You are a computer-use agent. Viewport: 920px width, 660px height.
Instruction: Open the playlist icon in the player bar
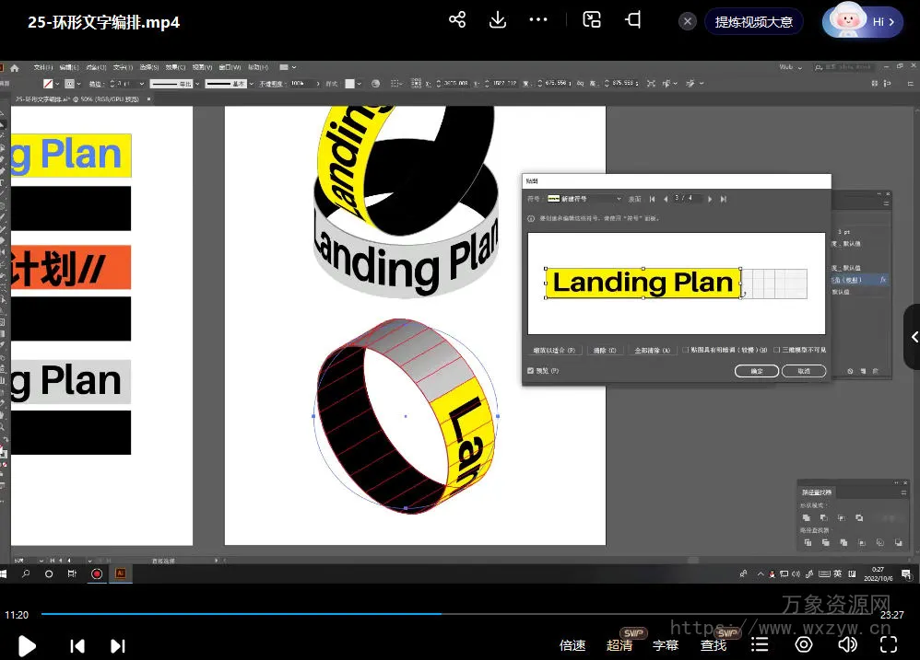[760, 644]
